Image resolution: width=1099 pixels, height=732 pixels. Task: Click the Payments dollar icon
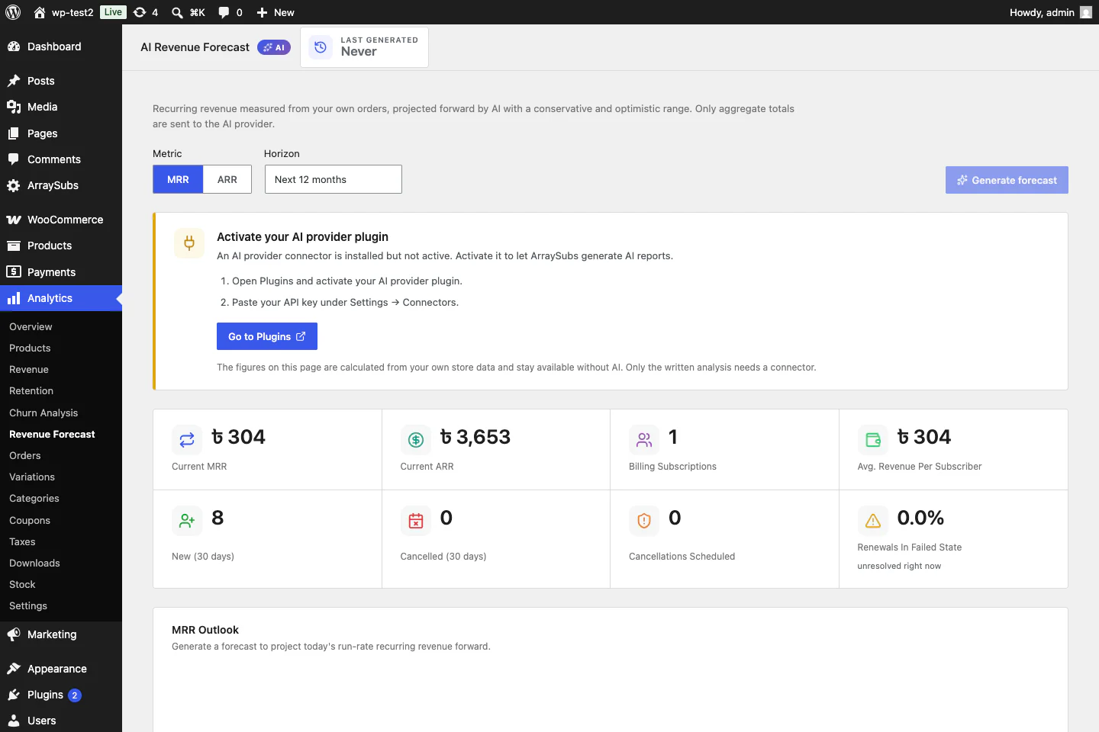pos(14,271)
